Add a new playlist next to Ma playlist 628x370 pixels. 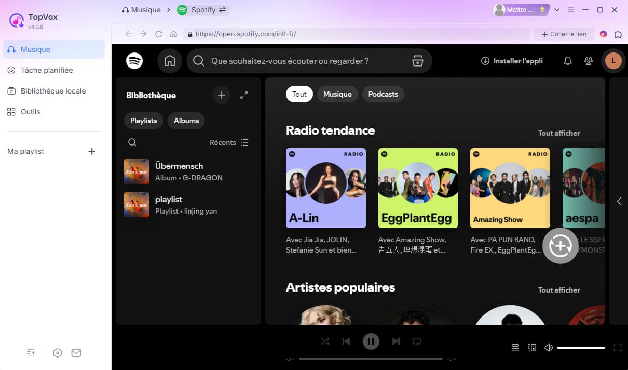(92, 151)
